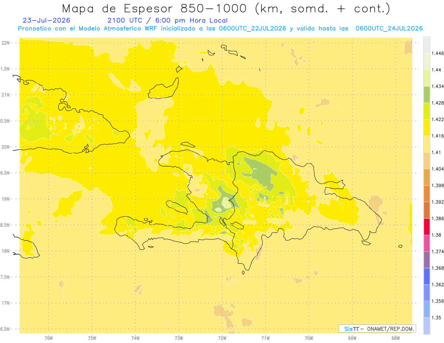
Task: Select the date label '23-Jul-2026'
Action: point(47,20)
